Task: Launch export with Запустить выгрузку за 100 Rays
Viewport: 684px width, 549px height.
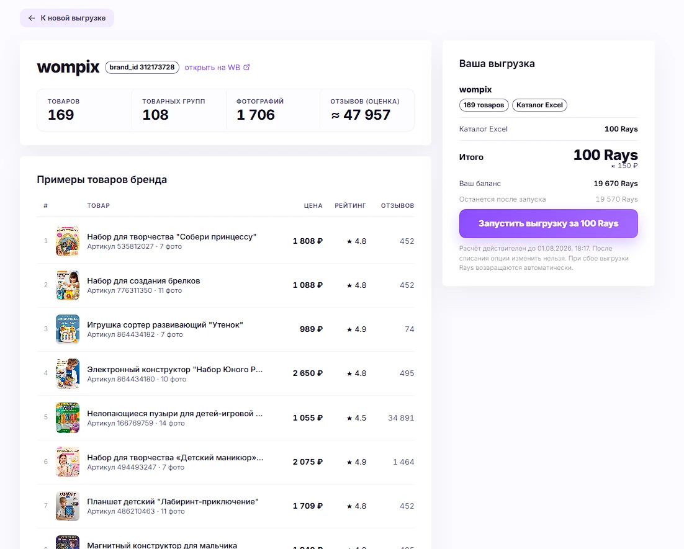Action: point(548,223)
